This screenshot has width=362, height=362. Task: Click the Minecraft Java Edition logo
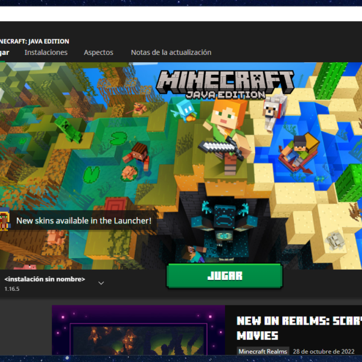click(x=225, y=84)
